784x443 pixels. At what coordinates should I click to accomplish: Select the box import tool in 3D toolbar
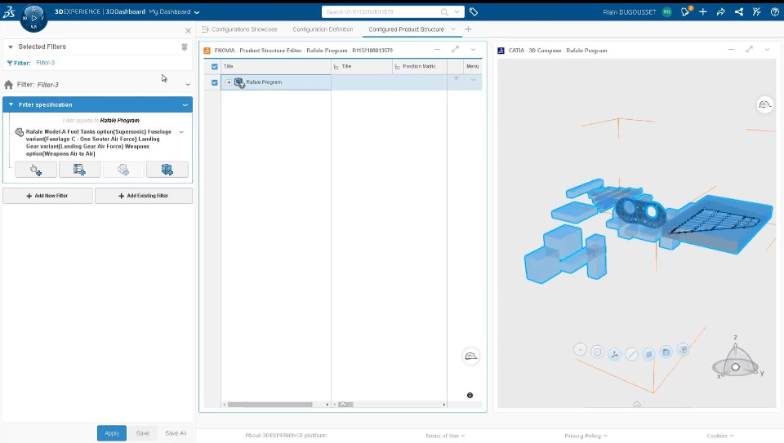(x=683, y=349)
